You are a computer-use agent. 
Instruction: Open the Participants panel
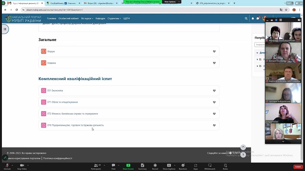(x=96, y=166)
